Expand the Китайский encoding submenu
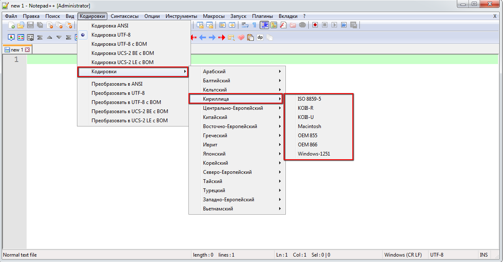This screenshot has height=262, width=503. (237, 117)
